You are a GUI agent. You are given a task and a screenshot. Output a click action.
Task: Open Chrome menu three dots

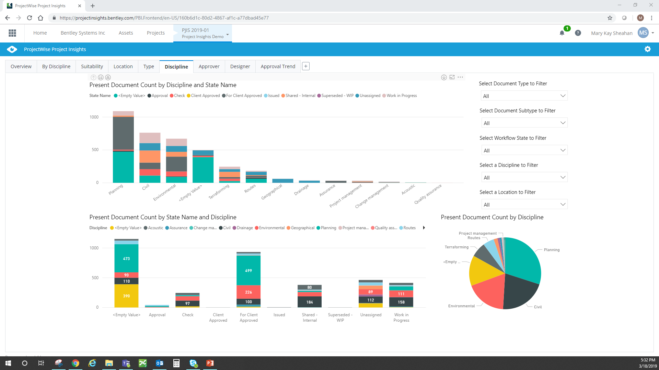point(651,18)
